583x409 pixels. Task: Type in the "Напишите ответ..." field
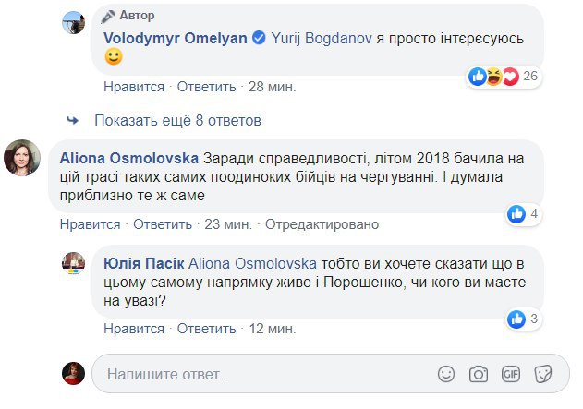pos(259,375)
